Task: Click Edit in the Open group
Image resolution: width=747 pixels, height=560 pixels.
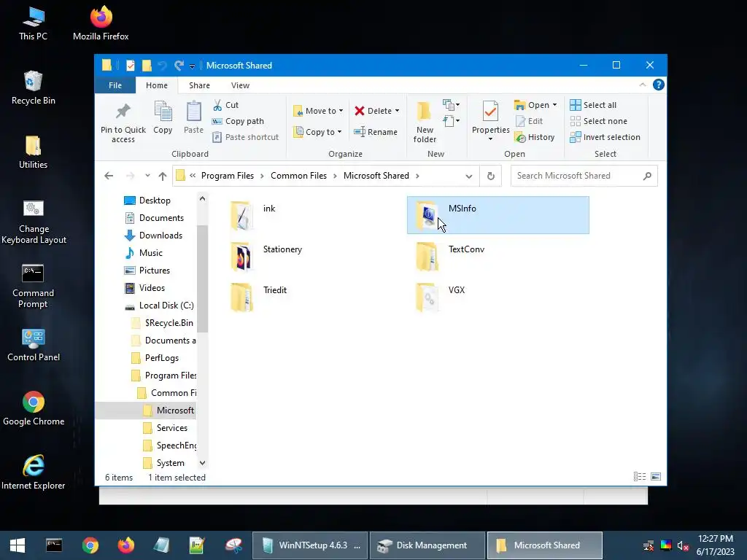Action: [x=529, y=121]
